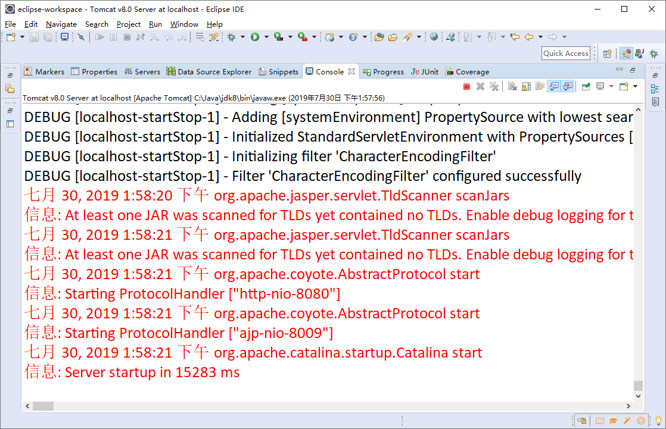
Task: Switch to the Coverage tab
Action: point(467,72)
